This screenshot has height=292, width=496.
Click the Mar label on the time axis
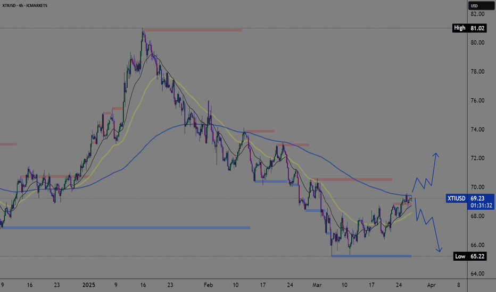tap(317, 285)
